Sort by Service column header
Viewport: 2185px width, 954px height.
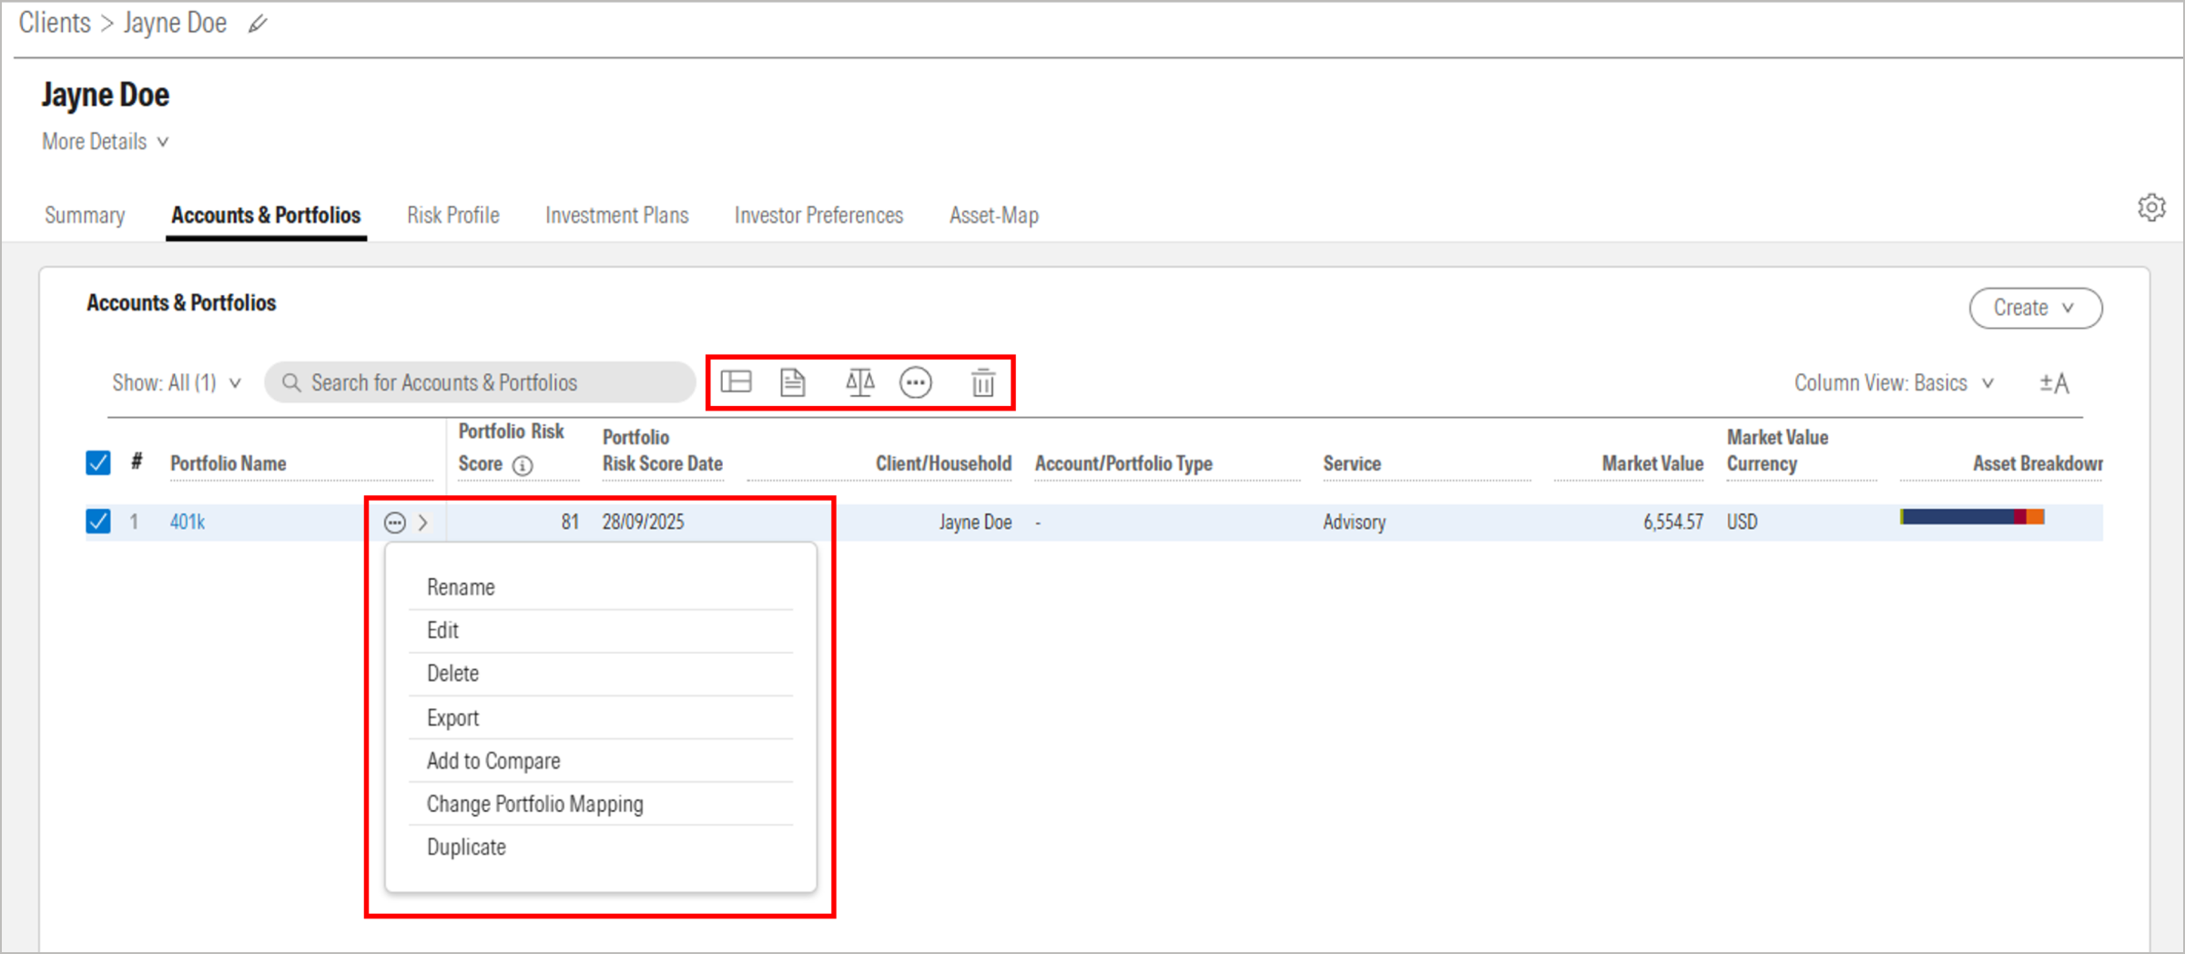click(x=1352, y=464)
